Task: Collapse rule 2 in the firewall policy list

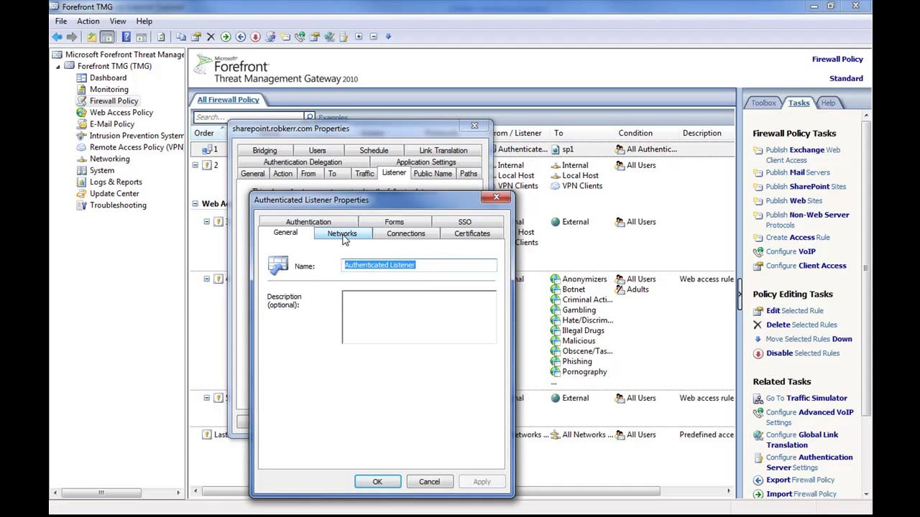Action: (x=195, y=165)
